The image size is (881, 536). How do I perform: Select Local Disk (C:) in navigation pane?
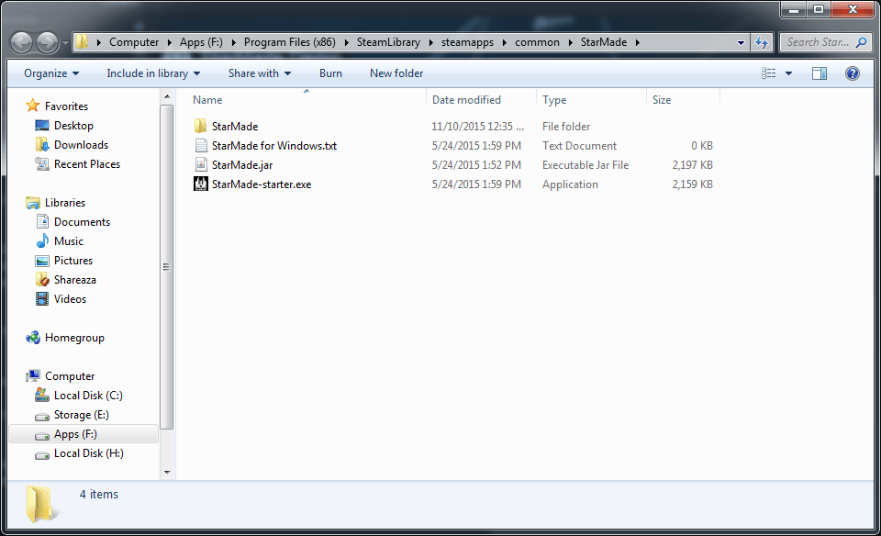tap(87, 396)
